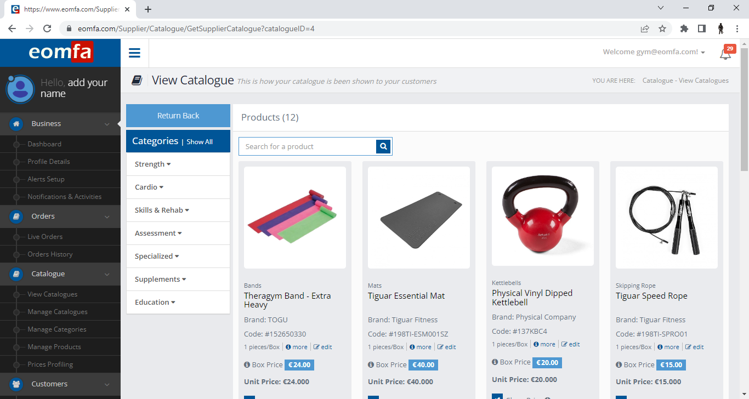Click the Catalogue - View Catalogues breadcrumb

685,81
